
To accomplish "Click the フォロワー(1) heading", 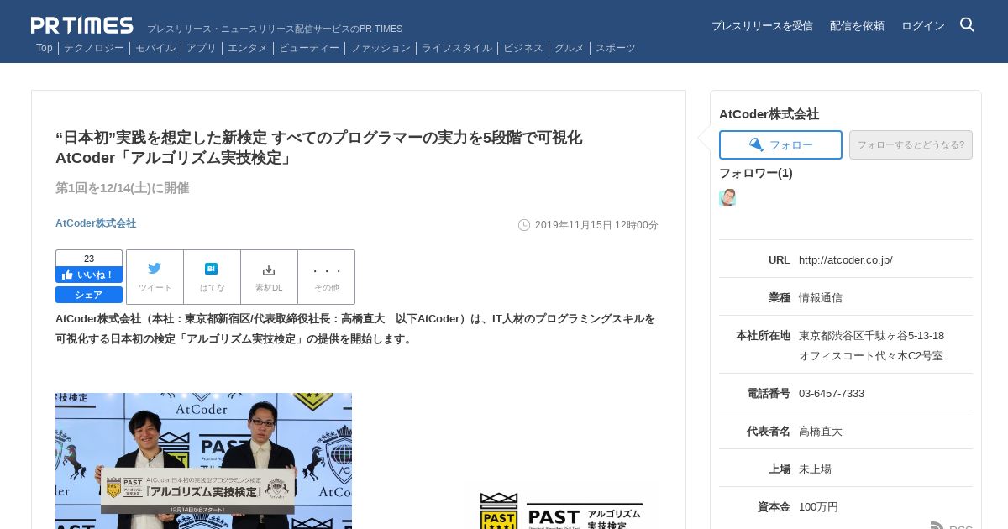I will coord(756,173).
